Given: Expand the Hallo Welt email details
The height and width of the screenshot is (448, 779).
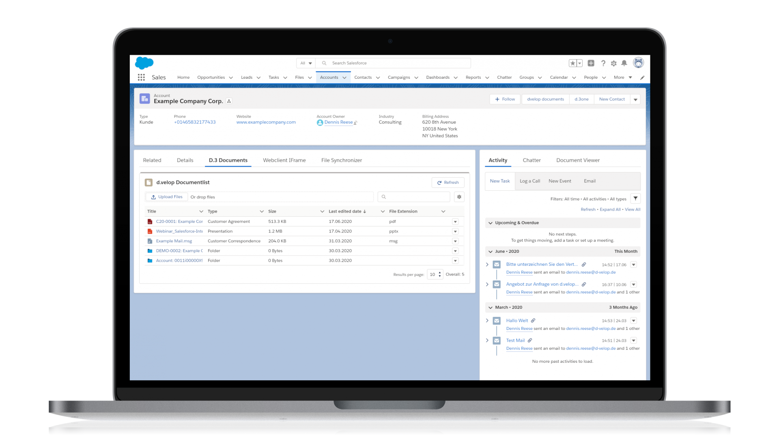Looking at the screenshot, I should [487, 321].
